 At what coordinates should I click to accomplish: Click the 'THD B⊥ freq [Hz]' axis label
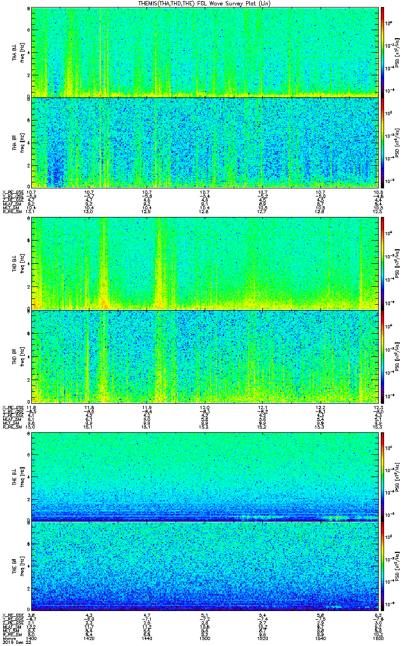18,263
